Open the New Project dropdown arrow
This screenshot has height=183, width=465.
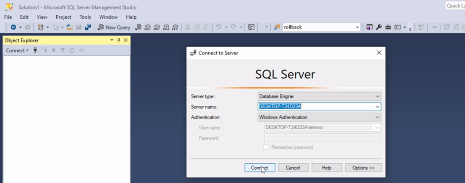click(x=48, y=27)
